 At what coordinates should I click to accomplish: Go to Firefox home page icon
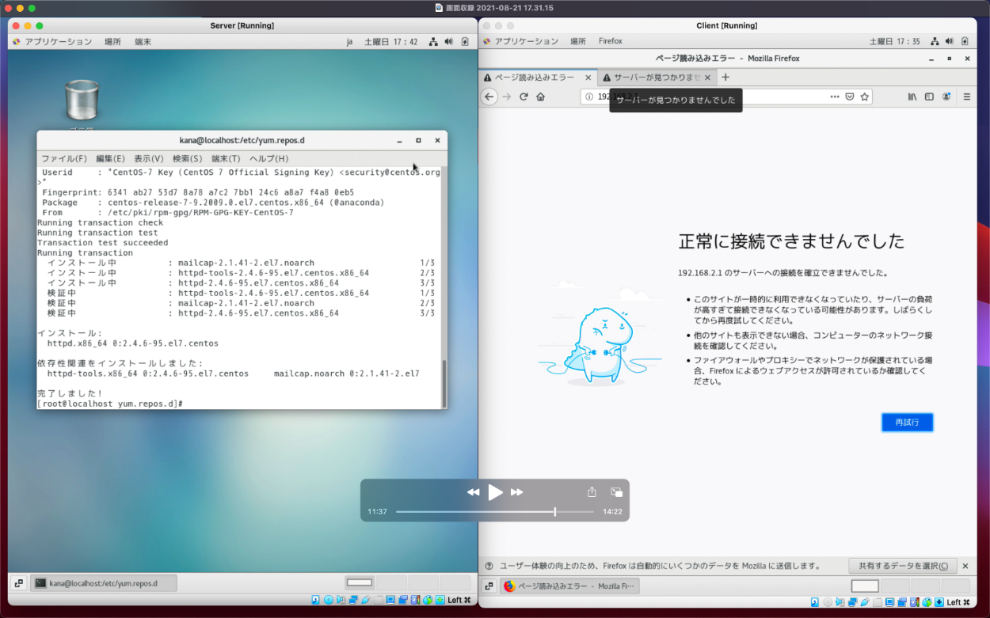pyautogui.click(x=540, y=97)
